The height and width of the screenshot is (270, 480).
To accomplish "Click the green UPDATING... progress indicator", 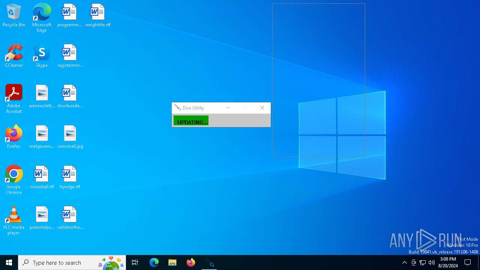I will (x=191, y=121).
